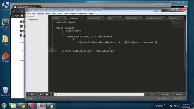Close the subscriber.jade tab
This screenshot has width=194, height=109.
[102, 18]
